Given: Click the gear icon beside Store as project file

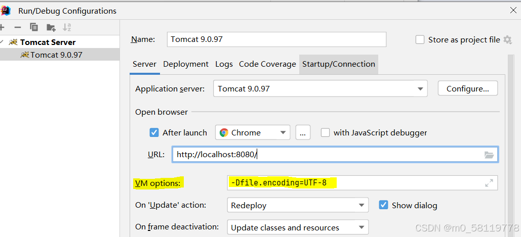Looking at the screenshot, I should pyautogui.click(x=507, y=40).
